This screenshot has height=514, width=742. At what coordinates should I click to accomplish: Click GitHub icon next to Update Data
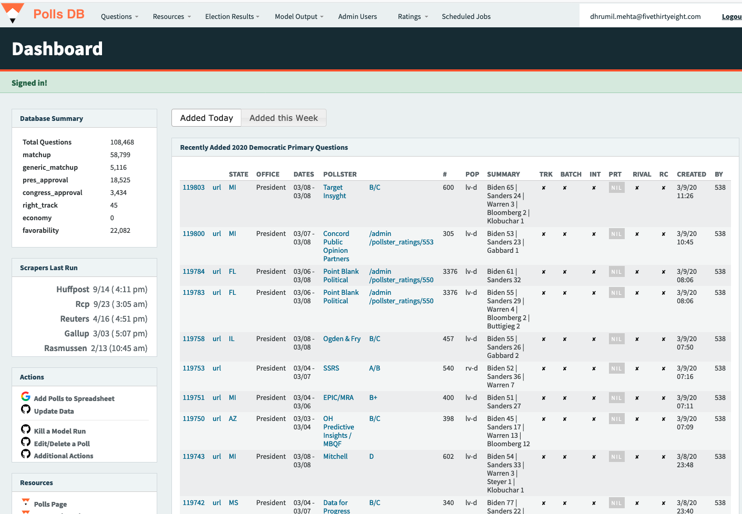(26, 409)
